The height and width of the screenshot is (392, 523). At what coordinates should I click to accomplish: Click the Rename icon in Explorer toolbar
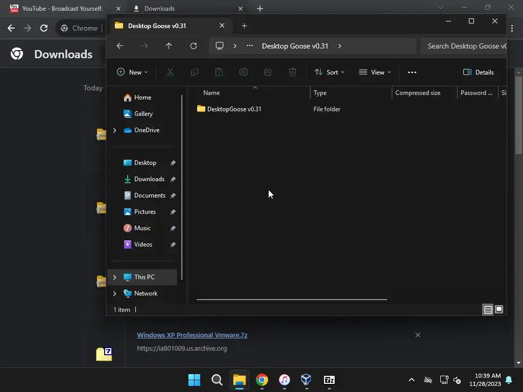(x=244, y=72)
